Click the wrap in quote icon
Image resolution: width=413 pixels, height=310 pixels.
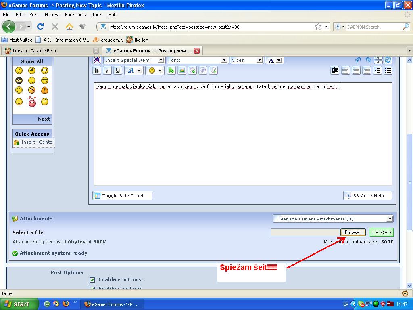point(203,71)
